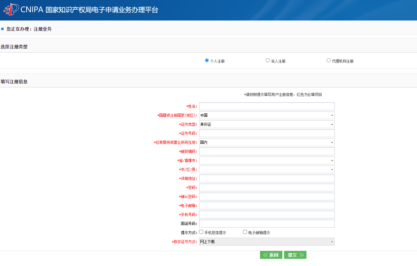417x266 pixels.
Task: Expand the 证件类型 dropdown
Action: tap(267, 124)
